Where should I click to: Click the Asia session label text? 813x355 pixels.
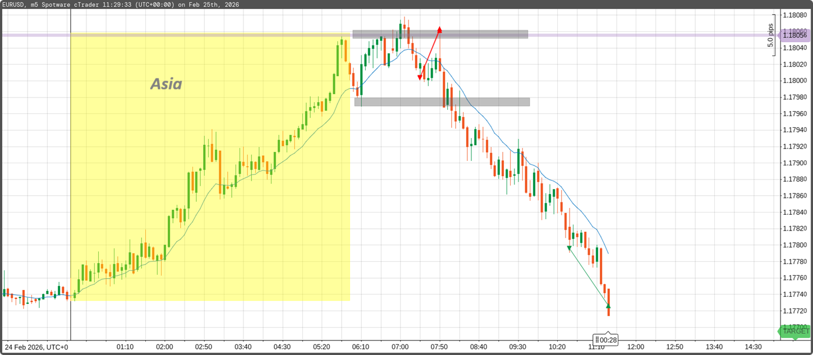pyautogui.click(x=166, y=84)
